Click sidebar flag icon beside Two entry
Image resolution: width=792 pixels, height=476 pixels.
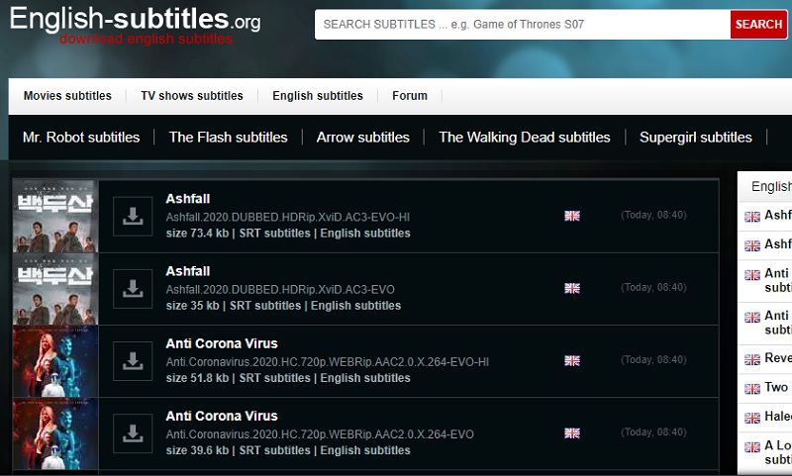click(752, 389)
